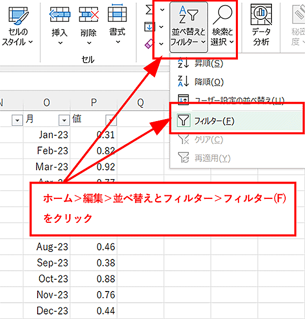The image size is (305, 319).
Task: Select column O header
Action: 47,103
